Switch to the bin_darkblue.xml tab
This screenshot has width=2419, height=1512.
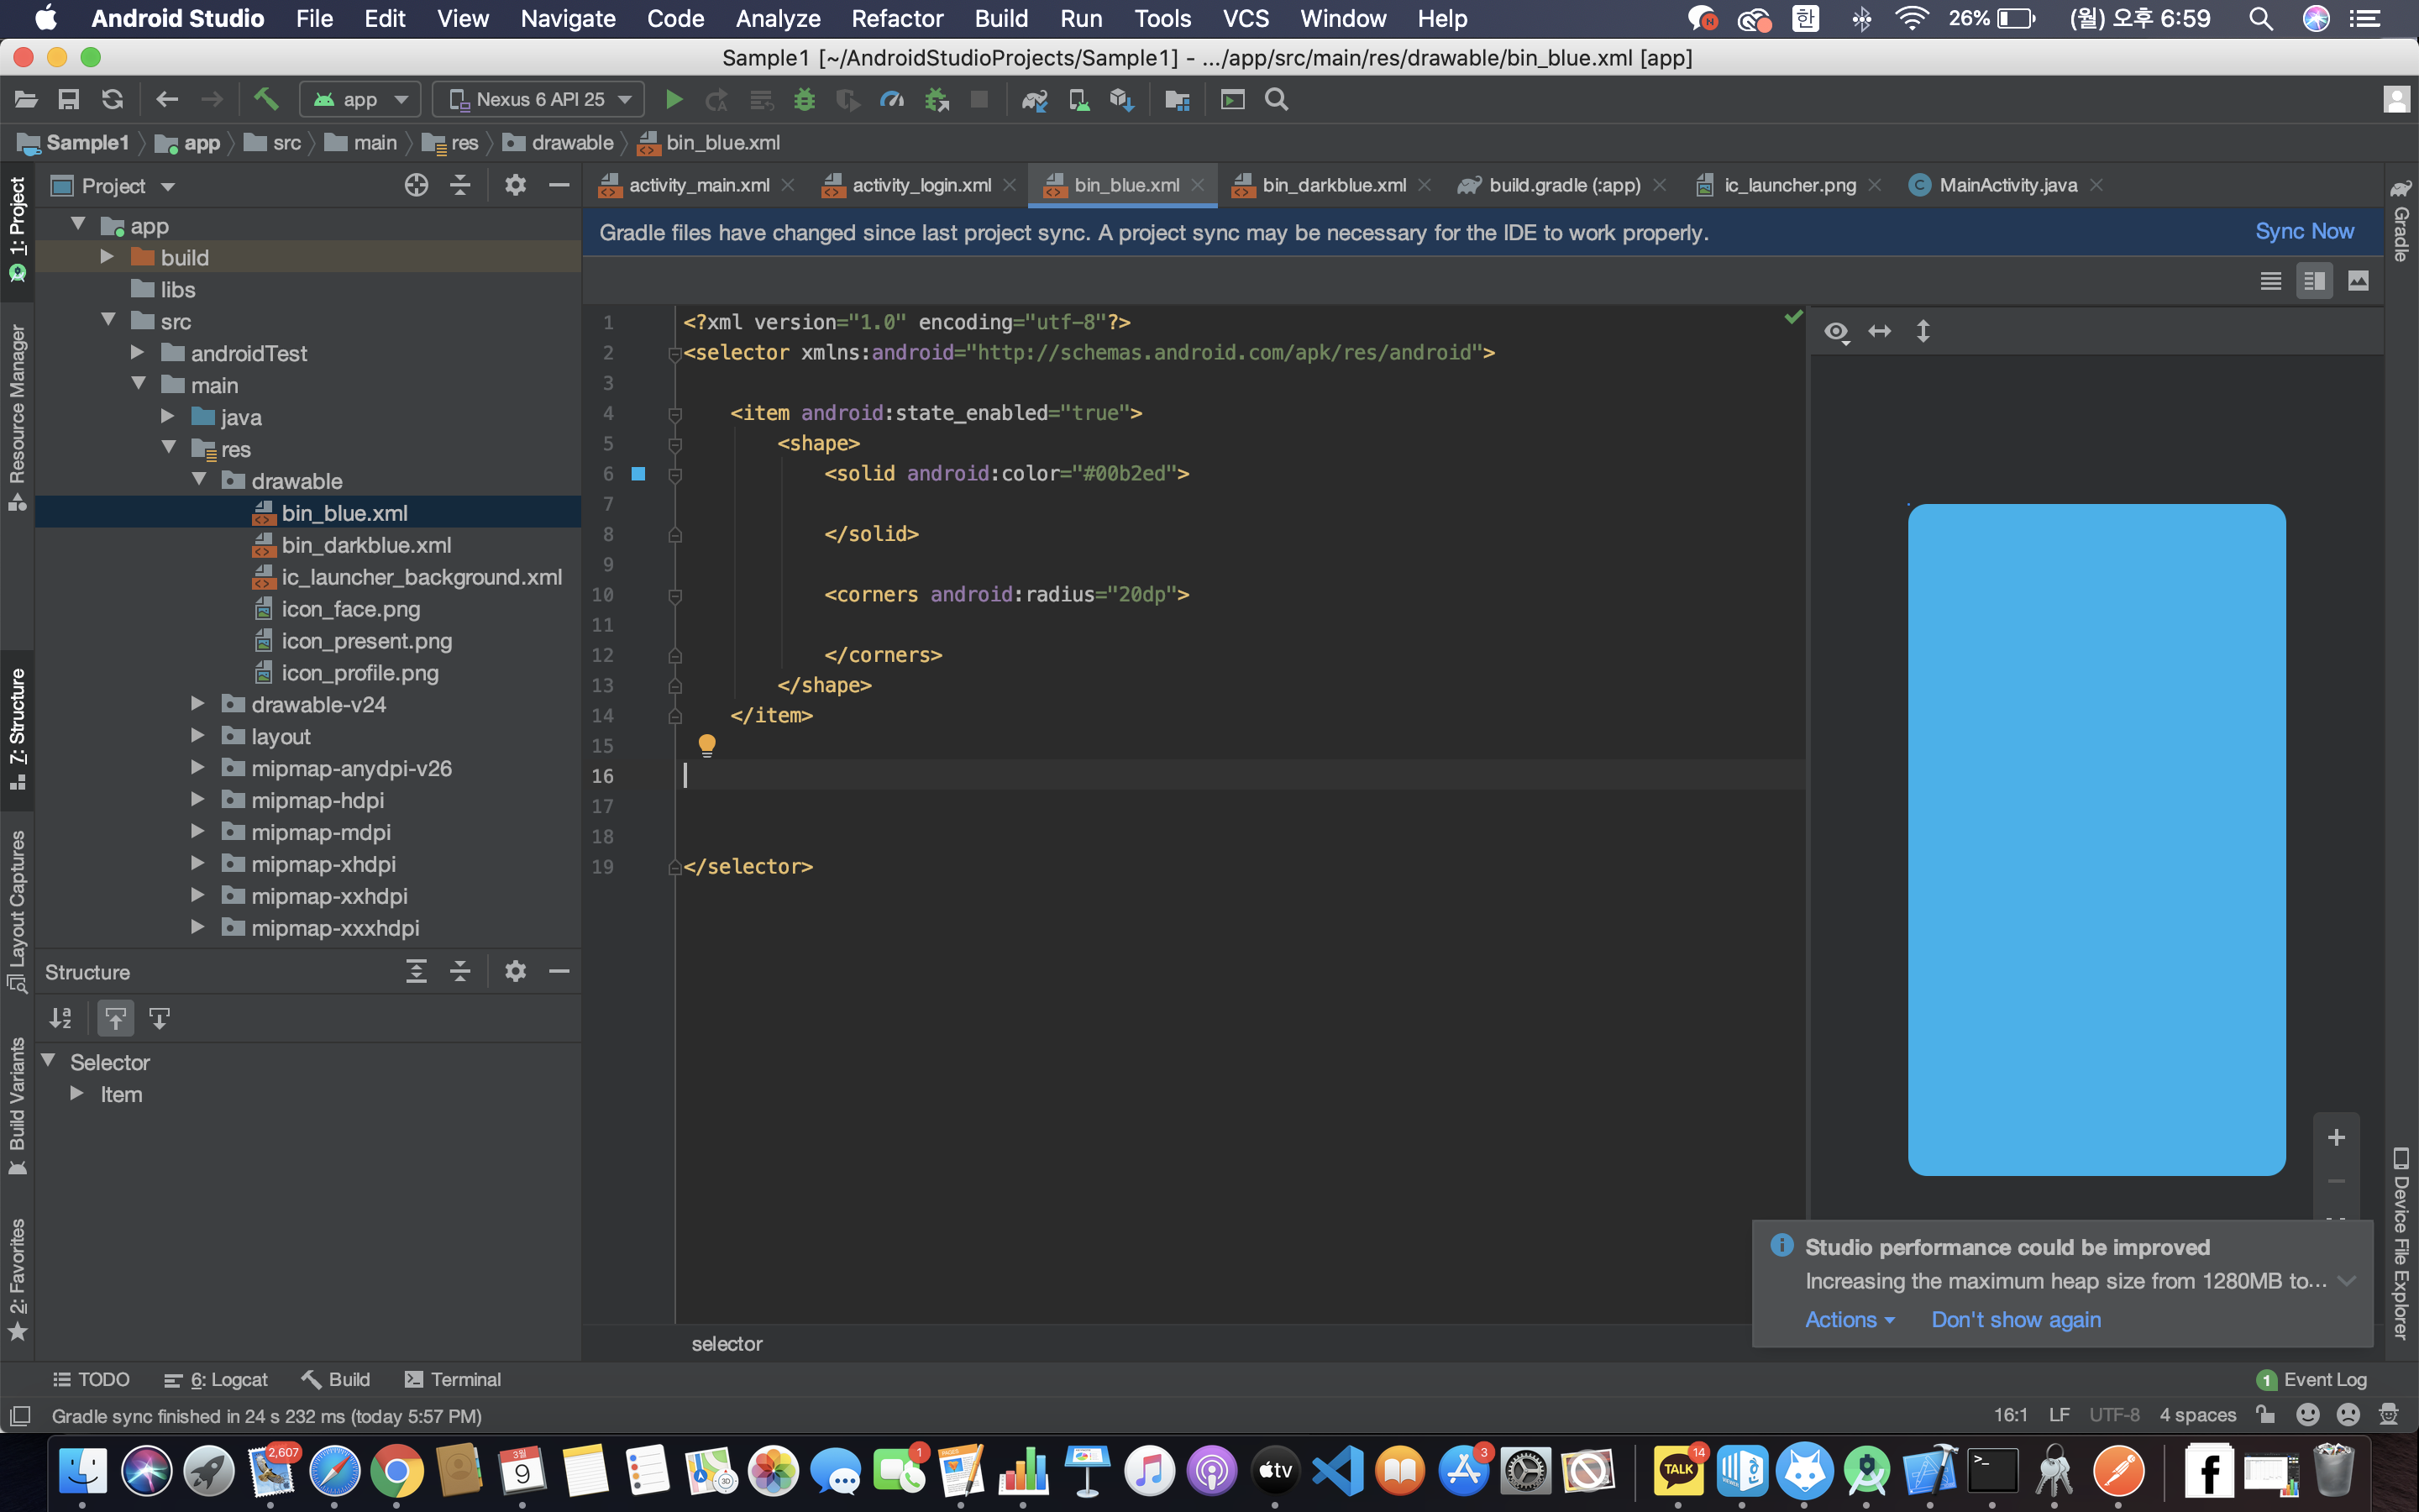pyautogui.click(x=1332, y=185)
